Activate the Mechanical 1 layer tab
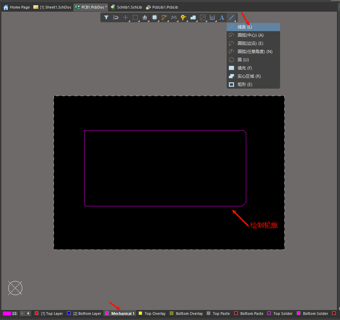Image resolution: width=340 pixels, height=320 pixels. (x=120, y=313)
